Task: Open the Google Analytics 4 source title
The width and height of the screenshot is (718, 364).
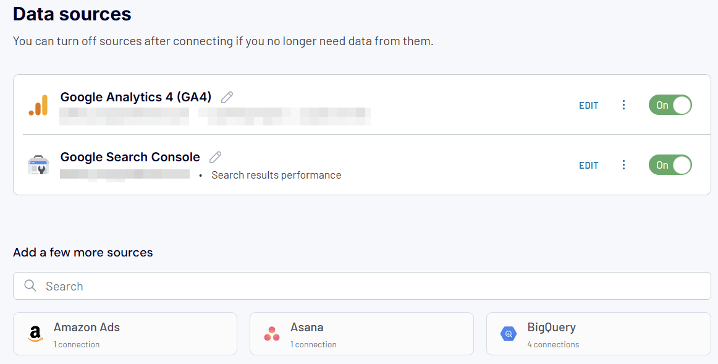Action: (136, 97)
